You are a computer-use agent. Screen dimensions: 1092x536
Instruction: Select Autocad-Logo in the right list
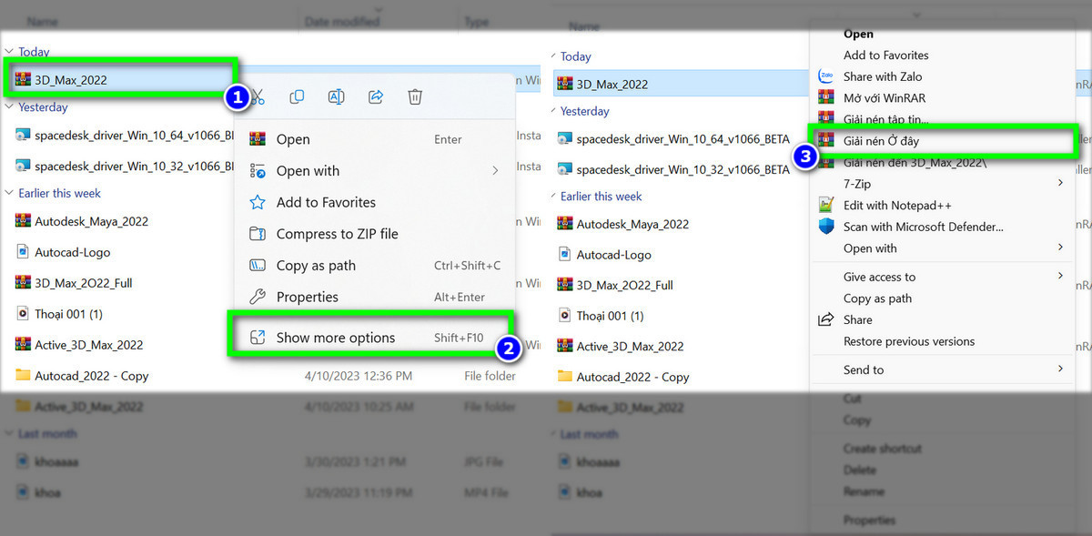(614, 255)
